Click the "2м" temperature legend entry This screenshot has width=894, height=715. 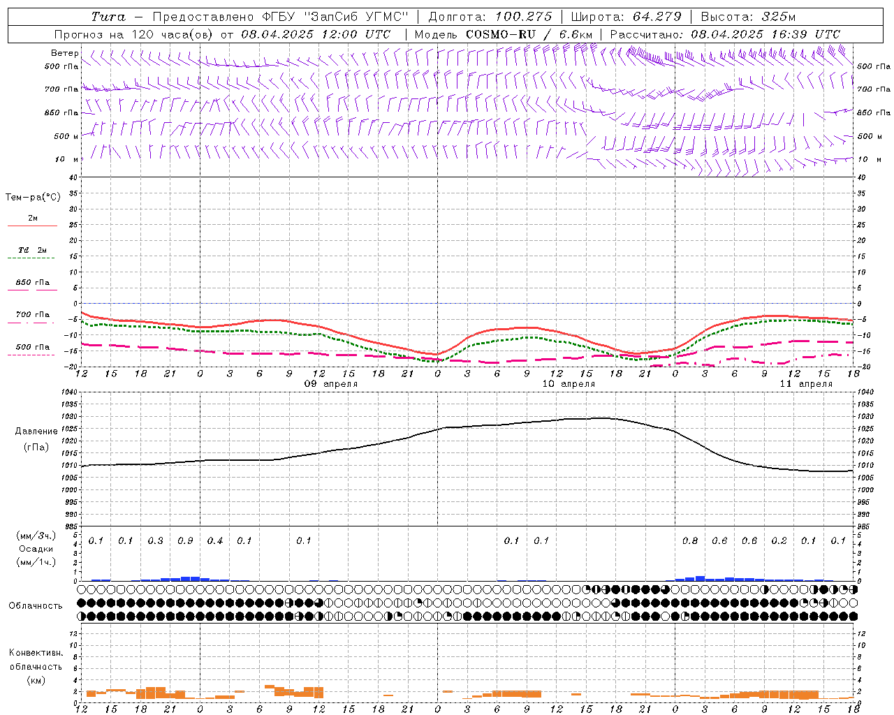click(33, 218)
